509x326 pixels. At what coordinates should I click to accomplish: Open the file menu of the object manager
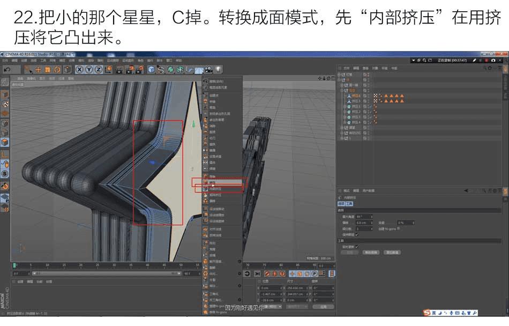[346, 68]
